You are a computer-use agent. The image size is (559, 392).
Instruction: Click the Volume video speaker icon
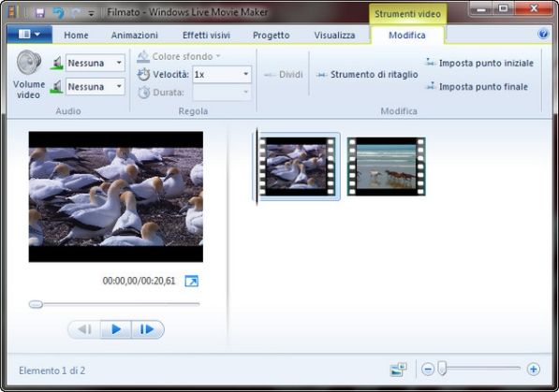tap(29, 63)
